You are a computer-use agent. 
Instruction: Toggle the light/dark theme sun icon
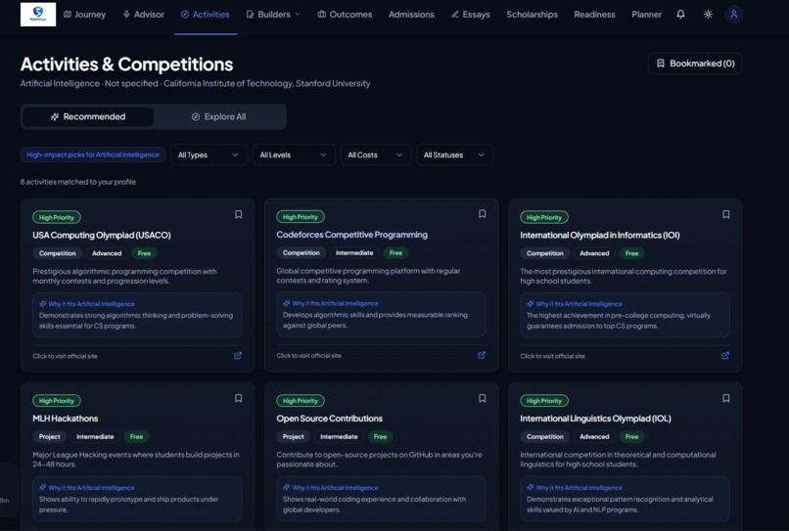point(708,14)
